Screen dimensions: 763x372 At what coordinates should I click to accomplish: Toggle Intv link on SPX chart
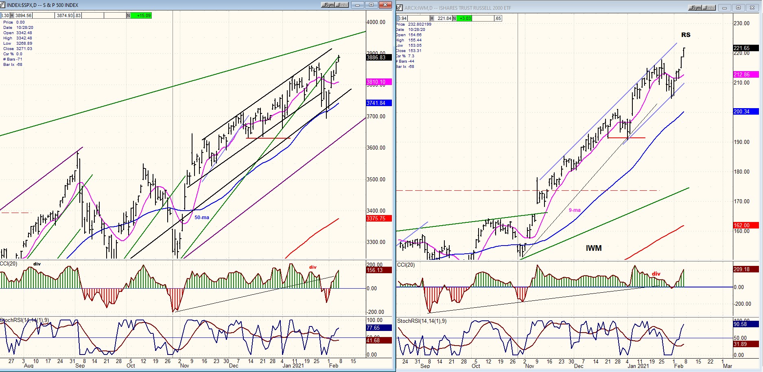[x=342, y=5]
